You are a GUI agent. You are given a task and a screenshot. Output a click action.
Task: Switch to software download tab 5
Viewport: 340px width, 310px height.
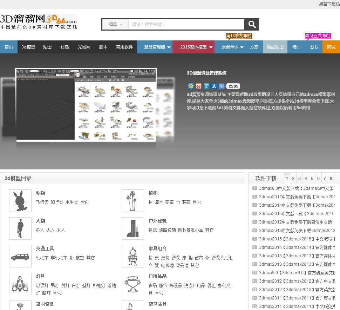(312, 179)
